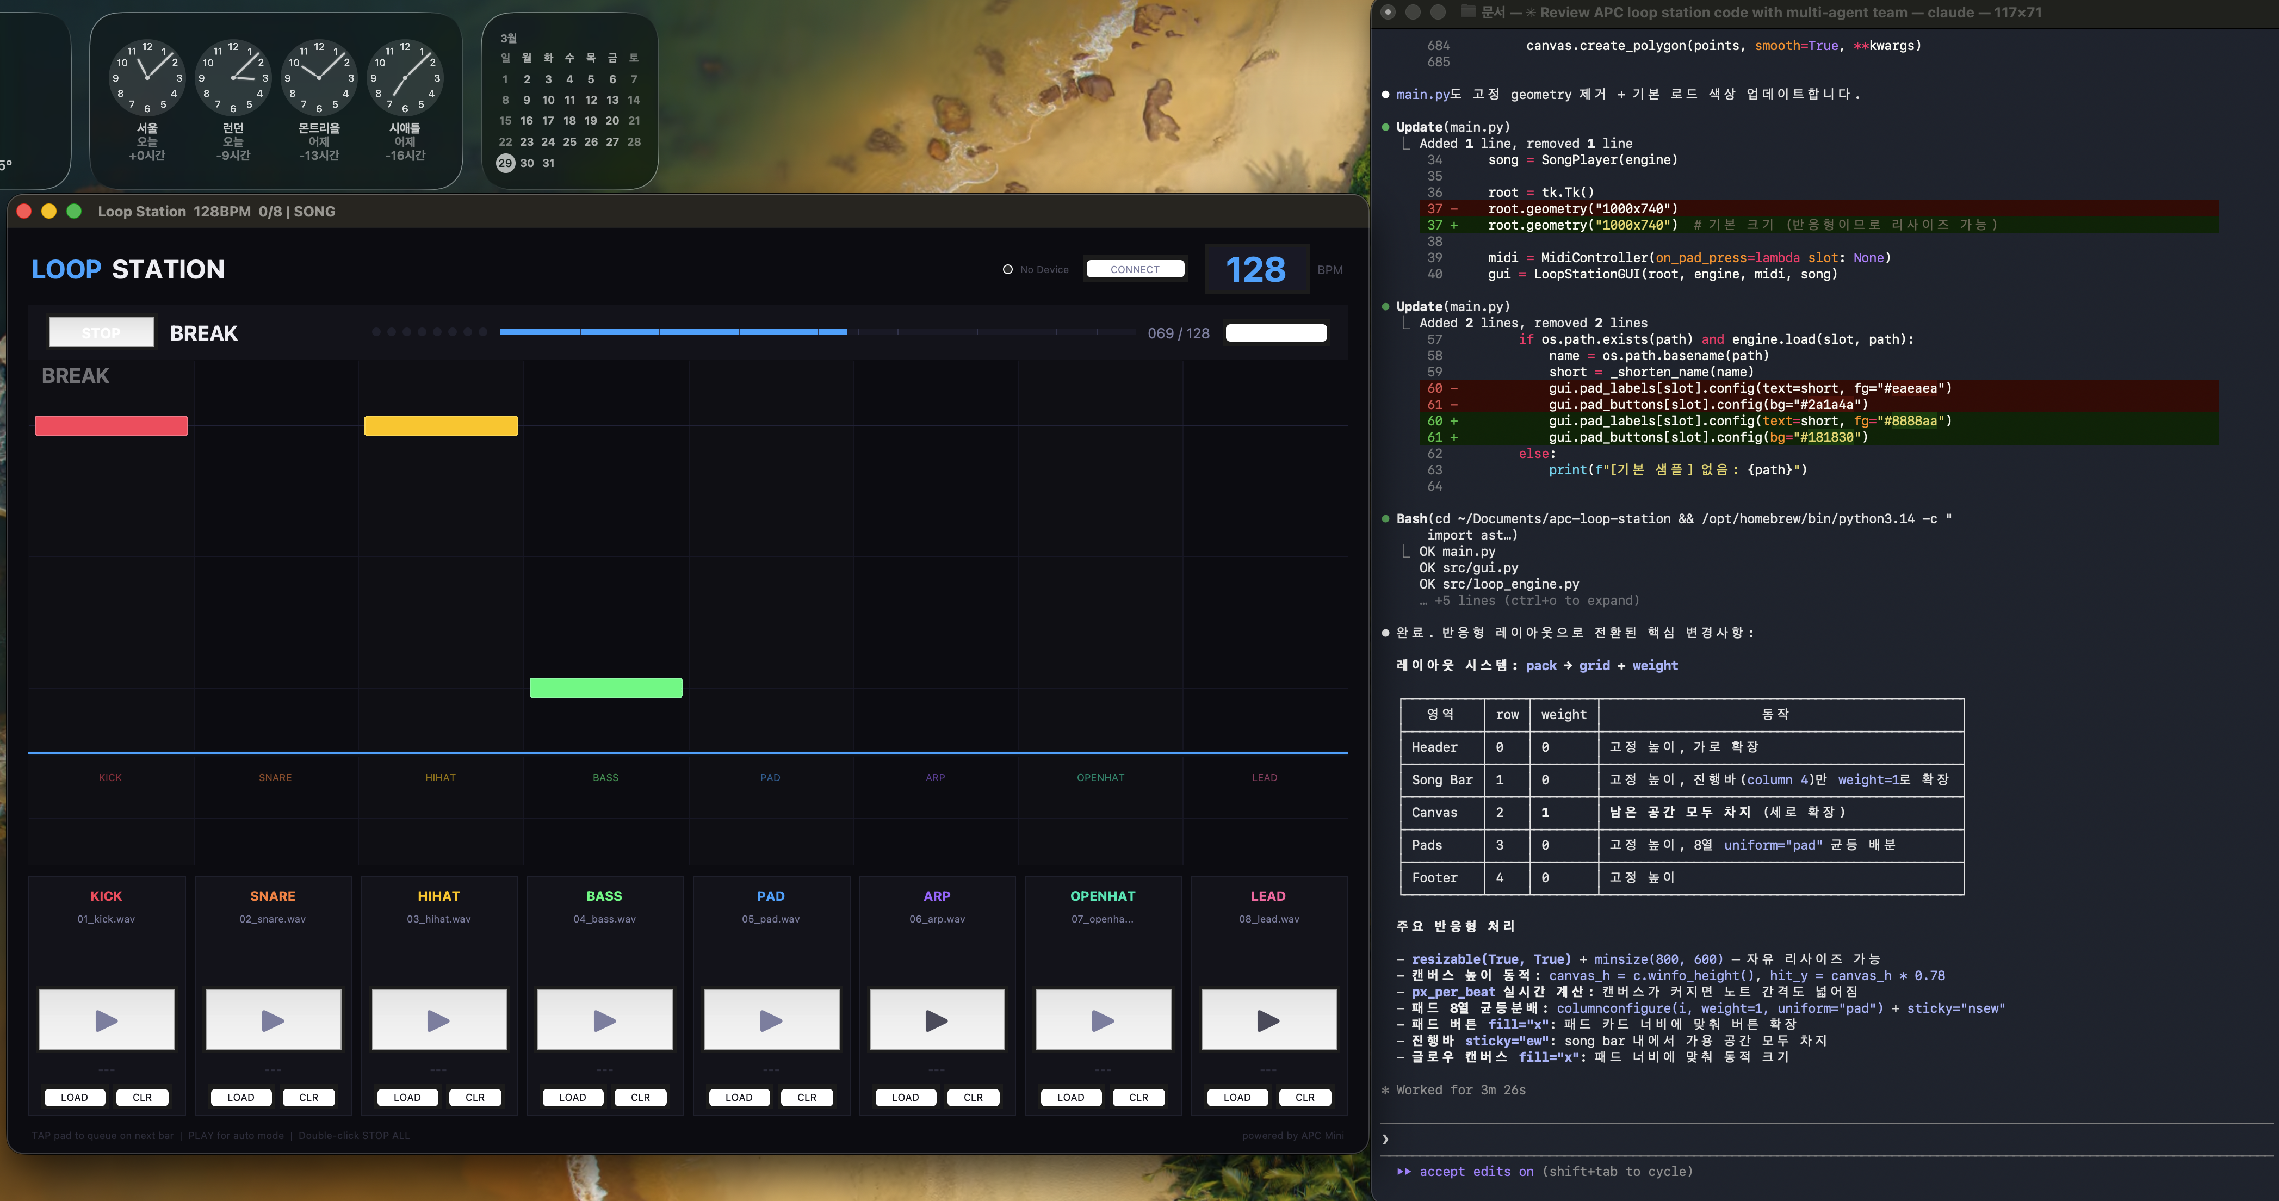Start the PAD channel play icon
This screenshot has width=2279, height=1201.
(x=771, y=1019)
